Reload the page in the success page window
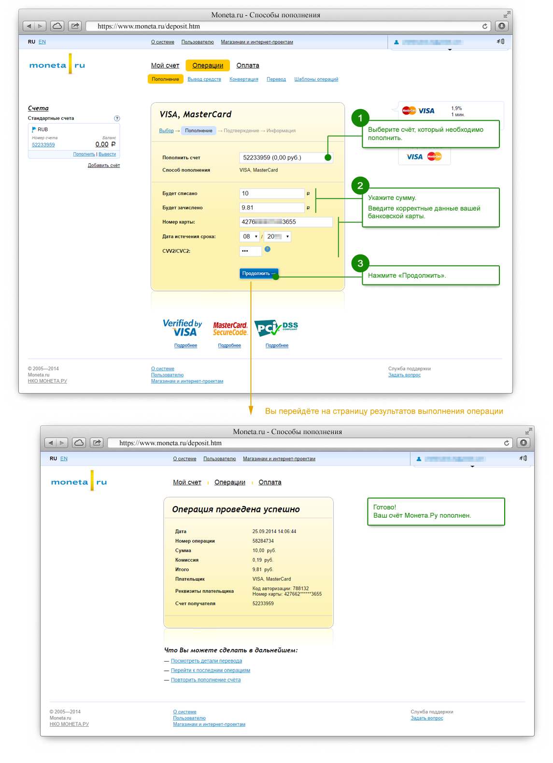The width and height of the screenshot is (553, 763). pyautogui.click(x=506, y=443)
